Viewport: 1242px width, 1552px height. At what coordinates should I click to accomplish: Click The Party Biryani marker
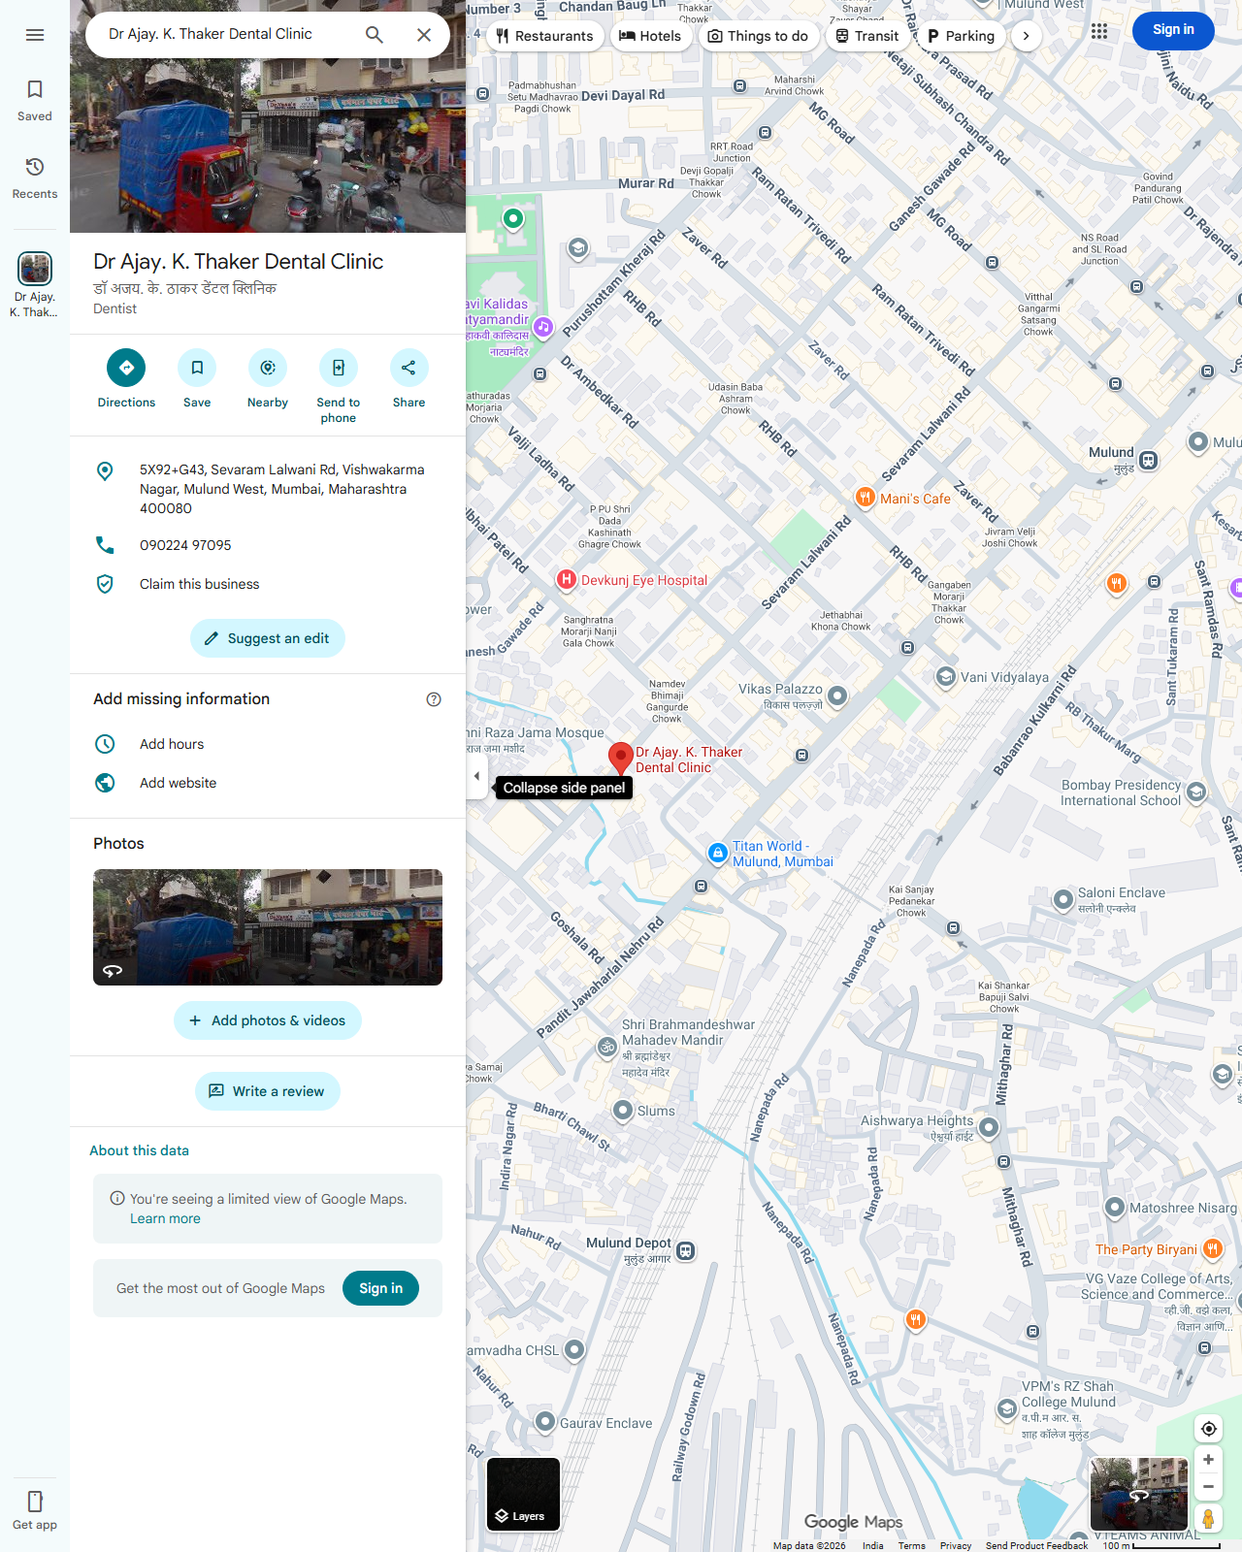click(x=1213, y=1248)
